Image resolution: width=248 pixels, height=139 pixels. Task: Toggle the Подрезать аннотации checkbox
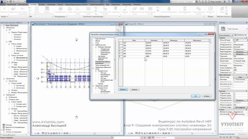234,98
